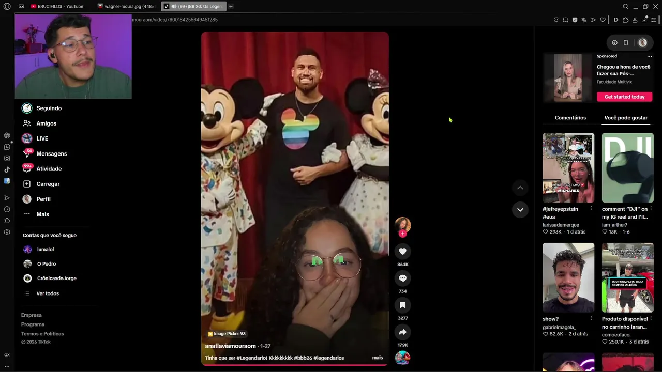Open options dots for 'Produto disponível' video
This screenshot has width=662, height=372.
click(x=651, y=318)
